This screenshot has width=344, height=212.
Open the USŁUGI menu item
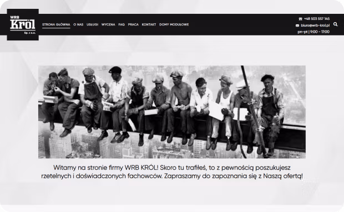click(92, 24)
